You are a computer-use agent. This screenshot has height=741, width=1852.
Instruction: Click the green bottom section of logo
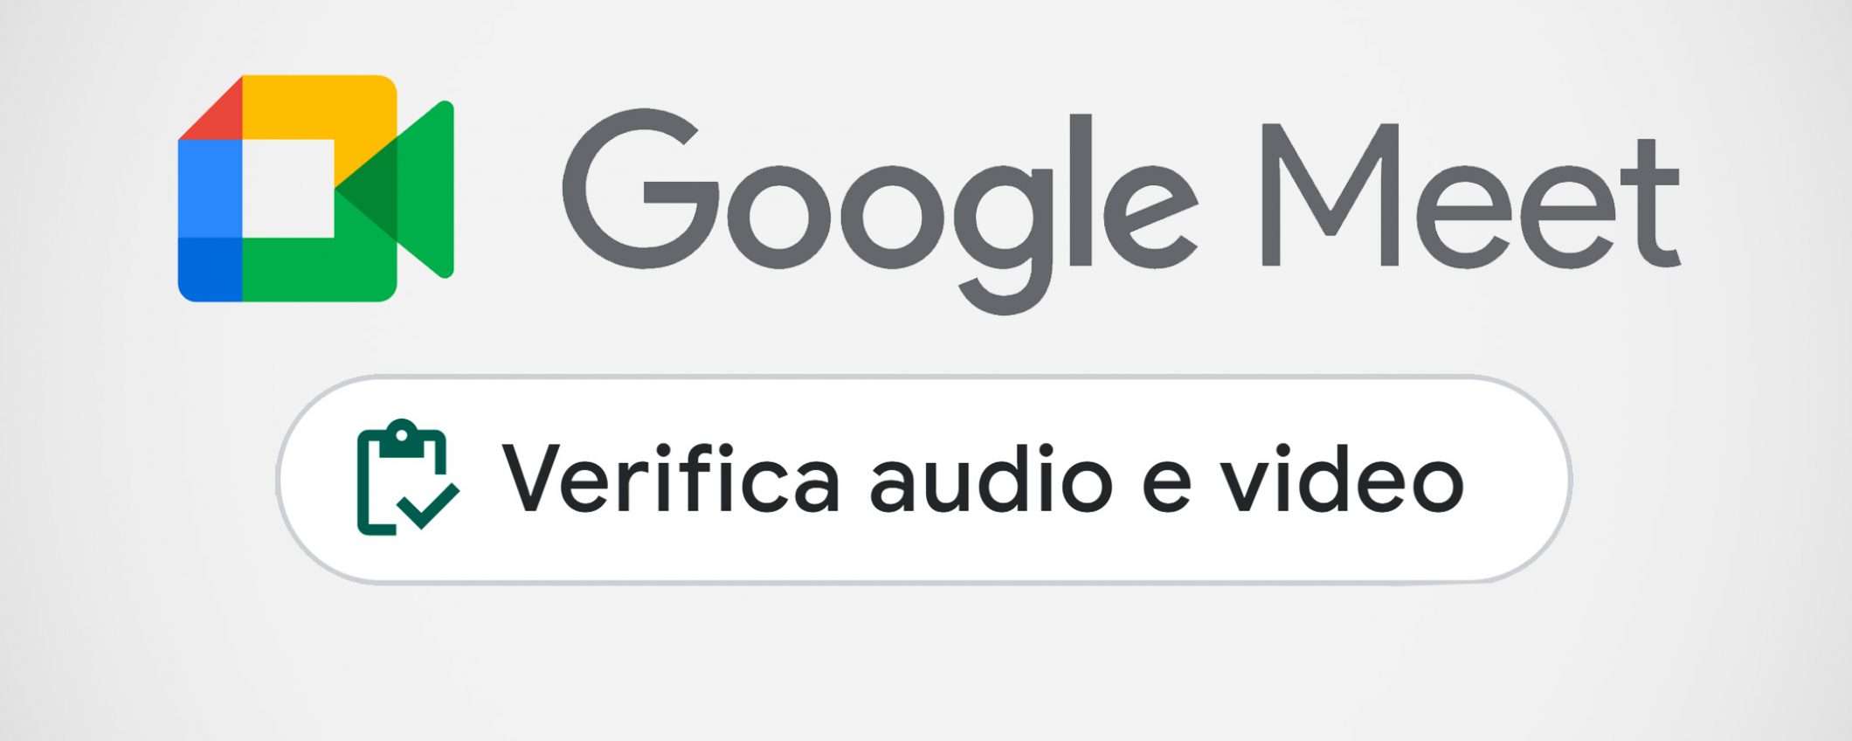point(320,269)
